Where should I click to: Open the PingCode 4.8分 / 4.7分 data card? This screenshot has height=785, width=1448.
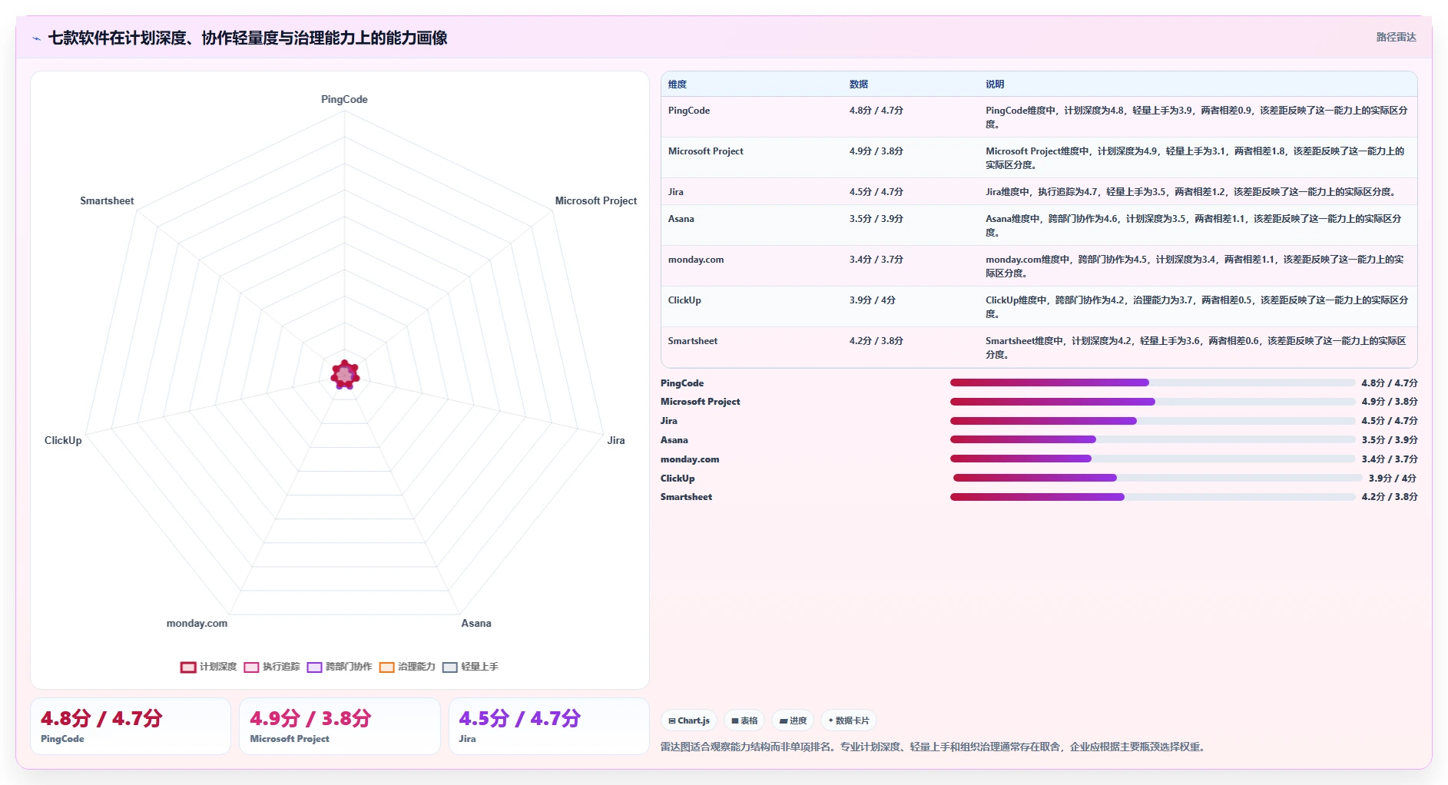[131, 726]
